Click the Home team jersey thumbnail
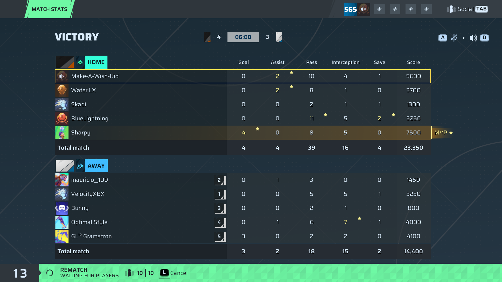502x282 pixels. point(65,62)
